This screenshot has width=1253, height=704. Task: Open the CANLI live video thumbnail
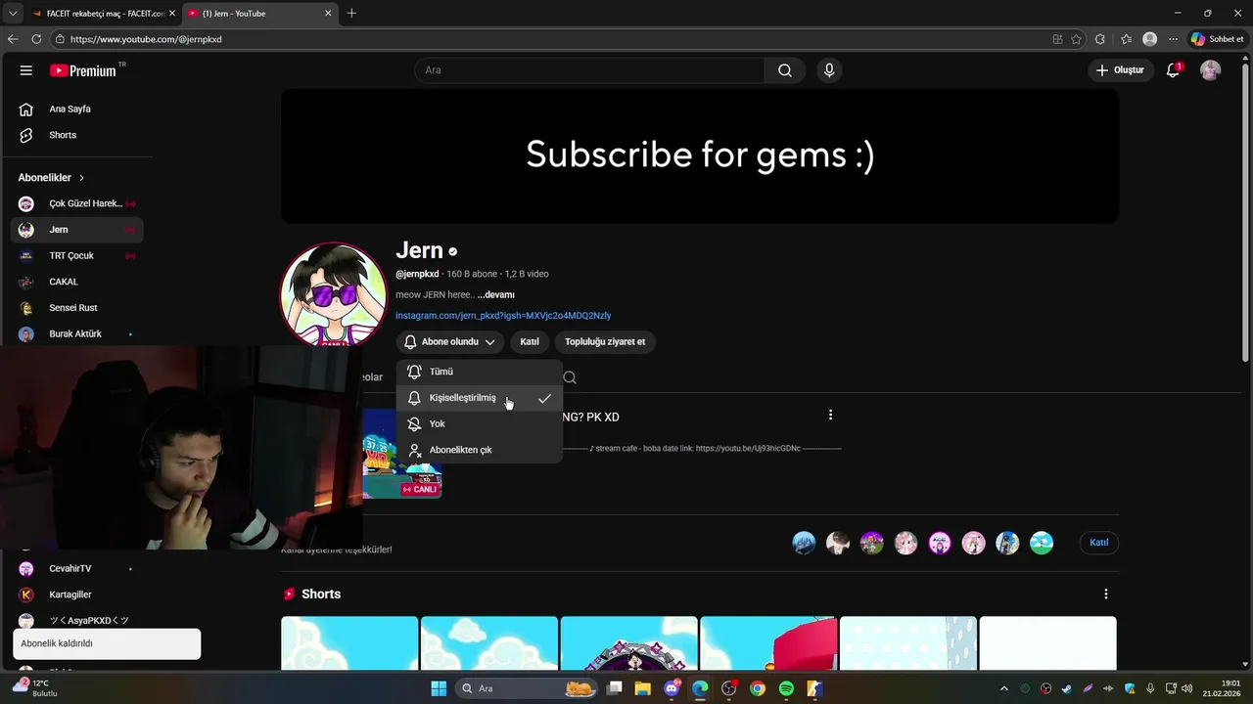tap(402, 454)
